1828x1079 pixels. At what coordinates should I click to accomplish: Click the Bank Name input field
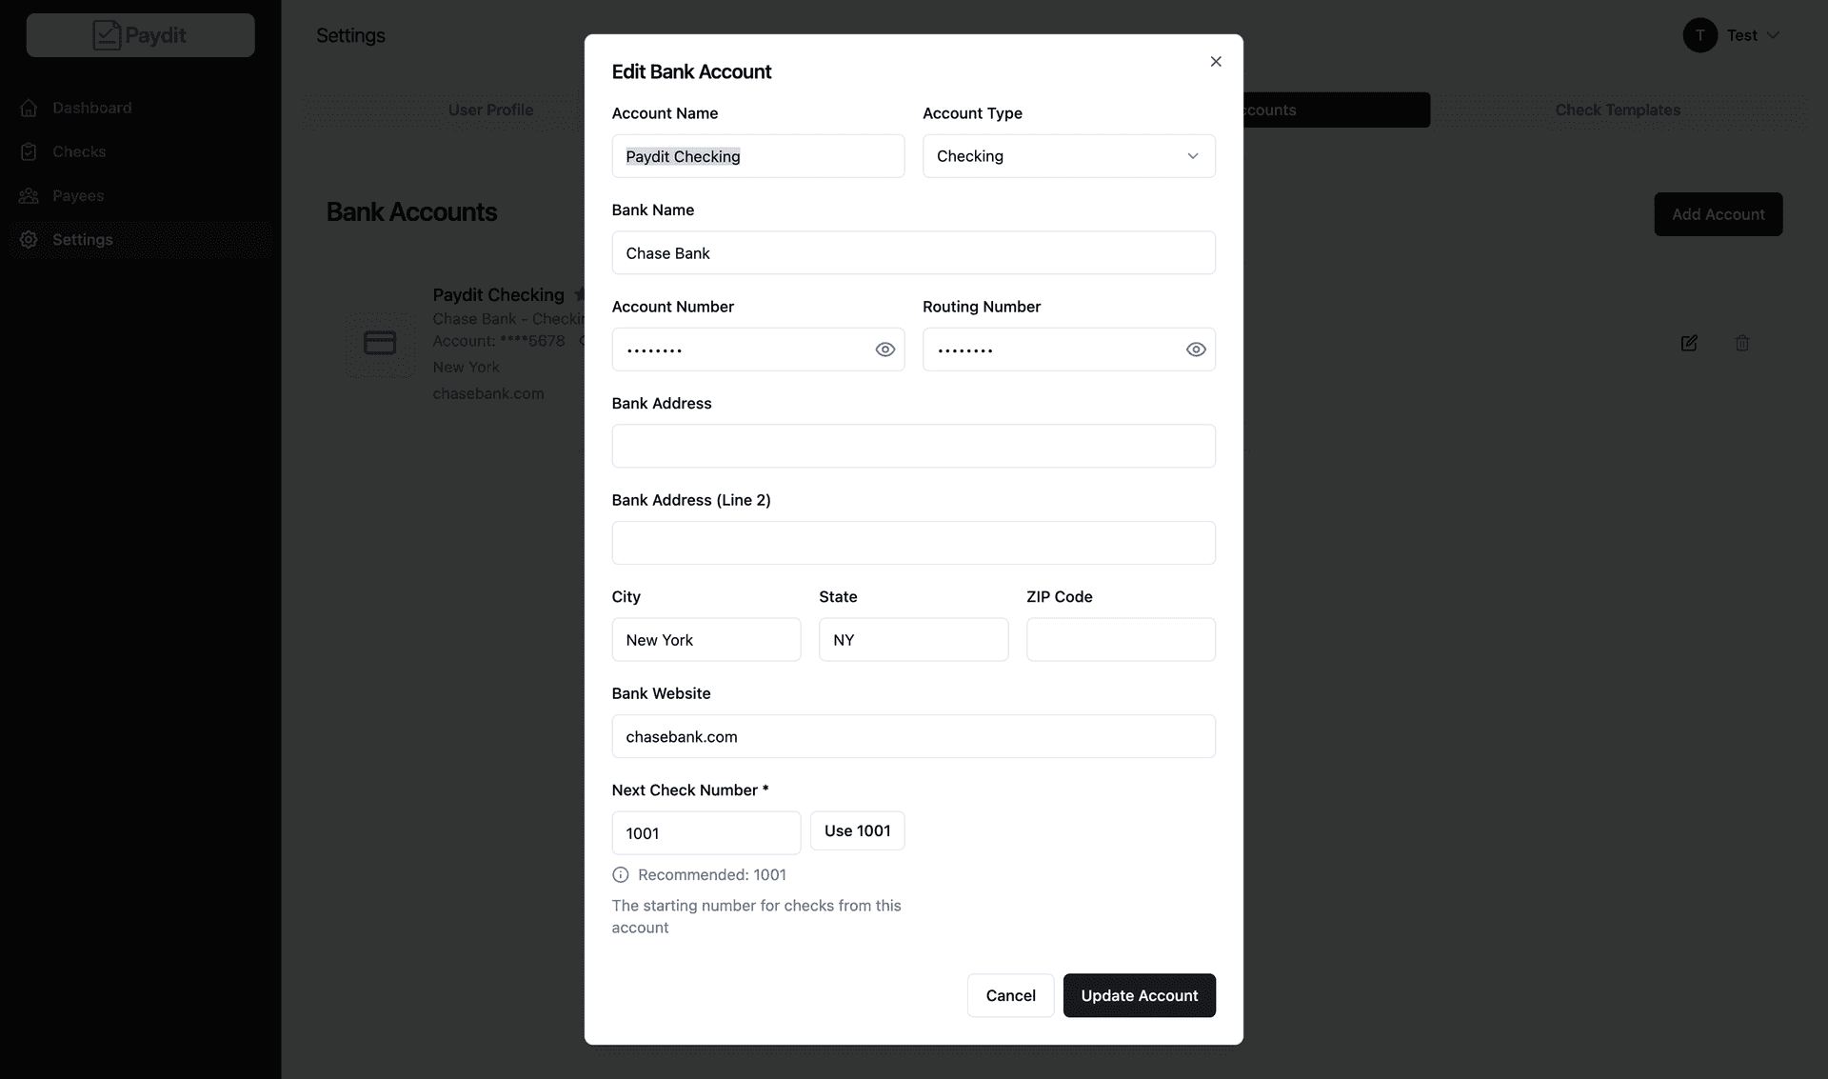pos(913,253)
